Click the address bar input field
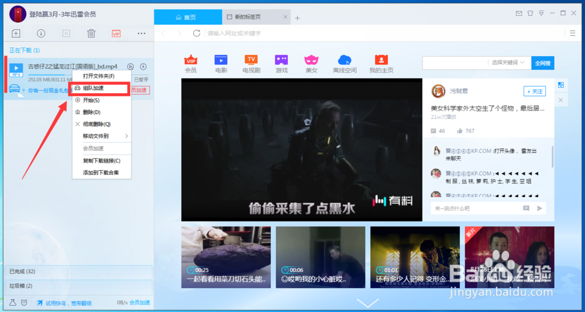Screen dimensions: 585x312 point(384,33)
